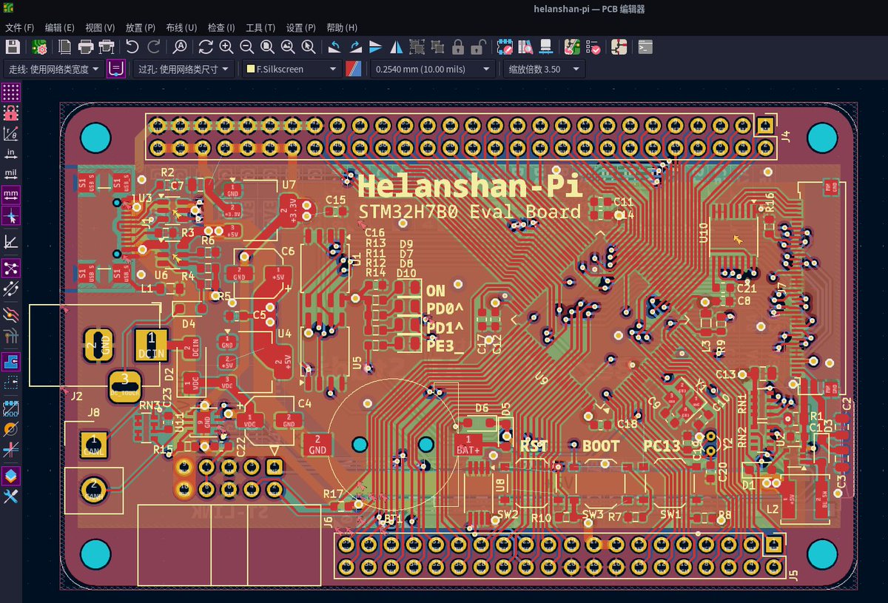Zoom to fit objects
This screenshot has width=888, height=603.
[288, 47]
